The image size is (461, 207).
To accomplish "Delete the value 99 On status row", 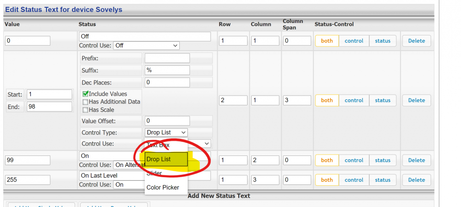I will 416,160.
